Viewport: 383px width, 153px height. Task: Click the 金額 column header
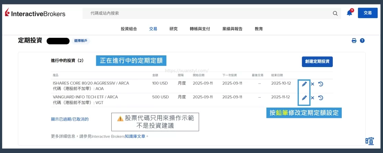(155, 75)
